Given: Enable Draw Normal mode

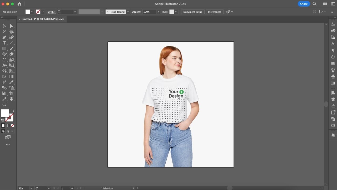Looking at the screenshot, I should click(3, 131).
